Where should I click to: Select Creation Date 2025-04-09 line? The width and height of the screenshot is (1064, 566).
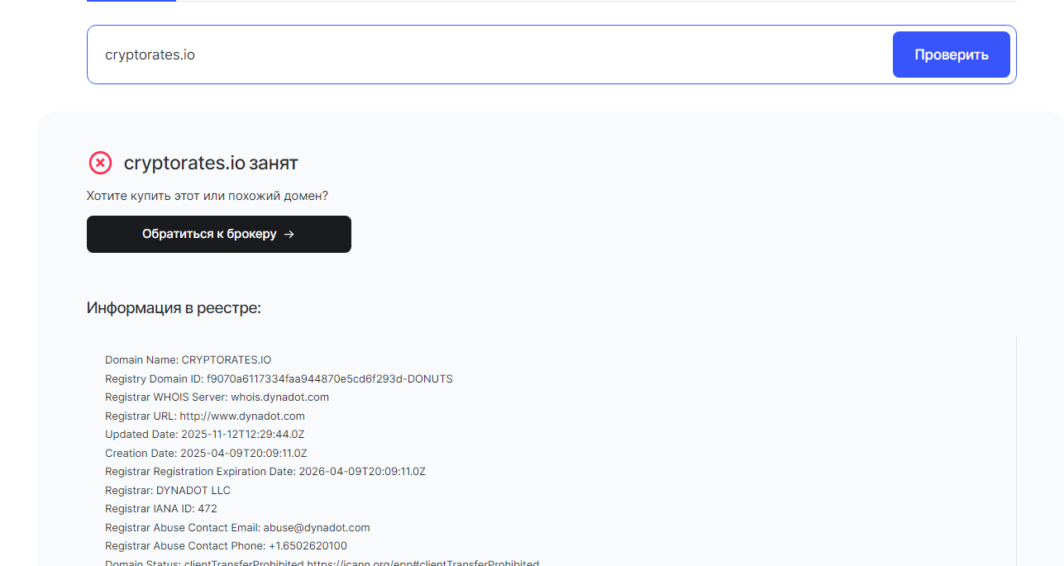(206, 453)
